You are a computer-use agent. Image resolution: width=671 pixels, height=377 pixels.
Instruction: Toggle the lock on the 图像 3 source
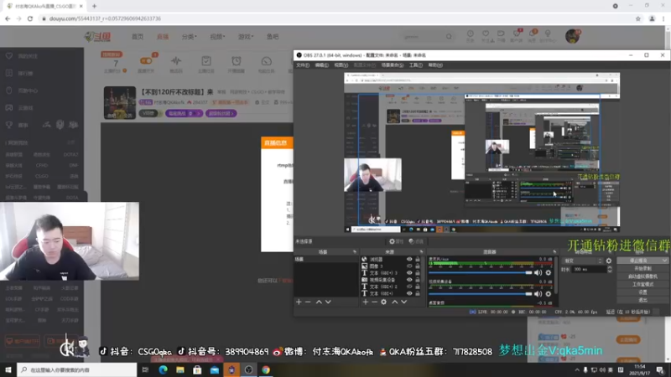418,266
